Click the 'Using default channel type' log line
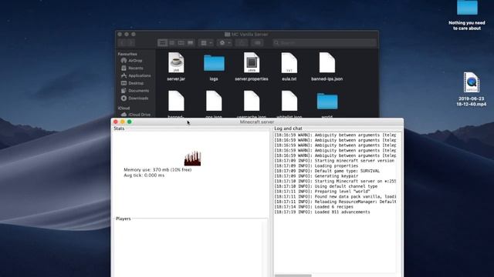Screen dimensions: 494x277 (326, 186)
